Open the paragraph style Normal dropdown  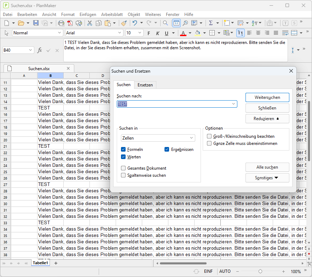point(59,33)
